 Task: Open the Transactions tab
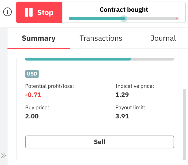(x=101, y=38)
